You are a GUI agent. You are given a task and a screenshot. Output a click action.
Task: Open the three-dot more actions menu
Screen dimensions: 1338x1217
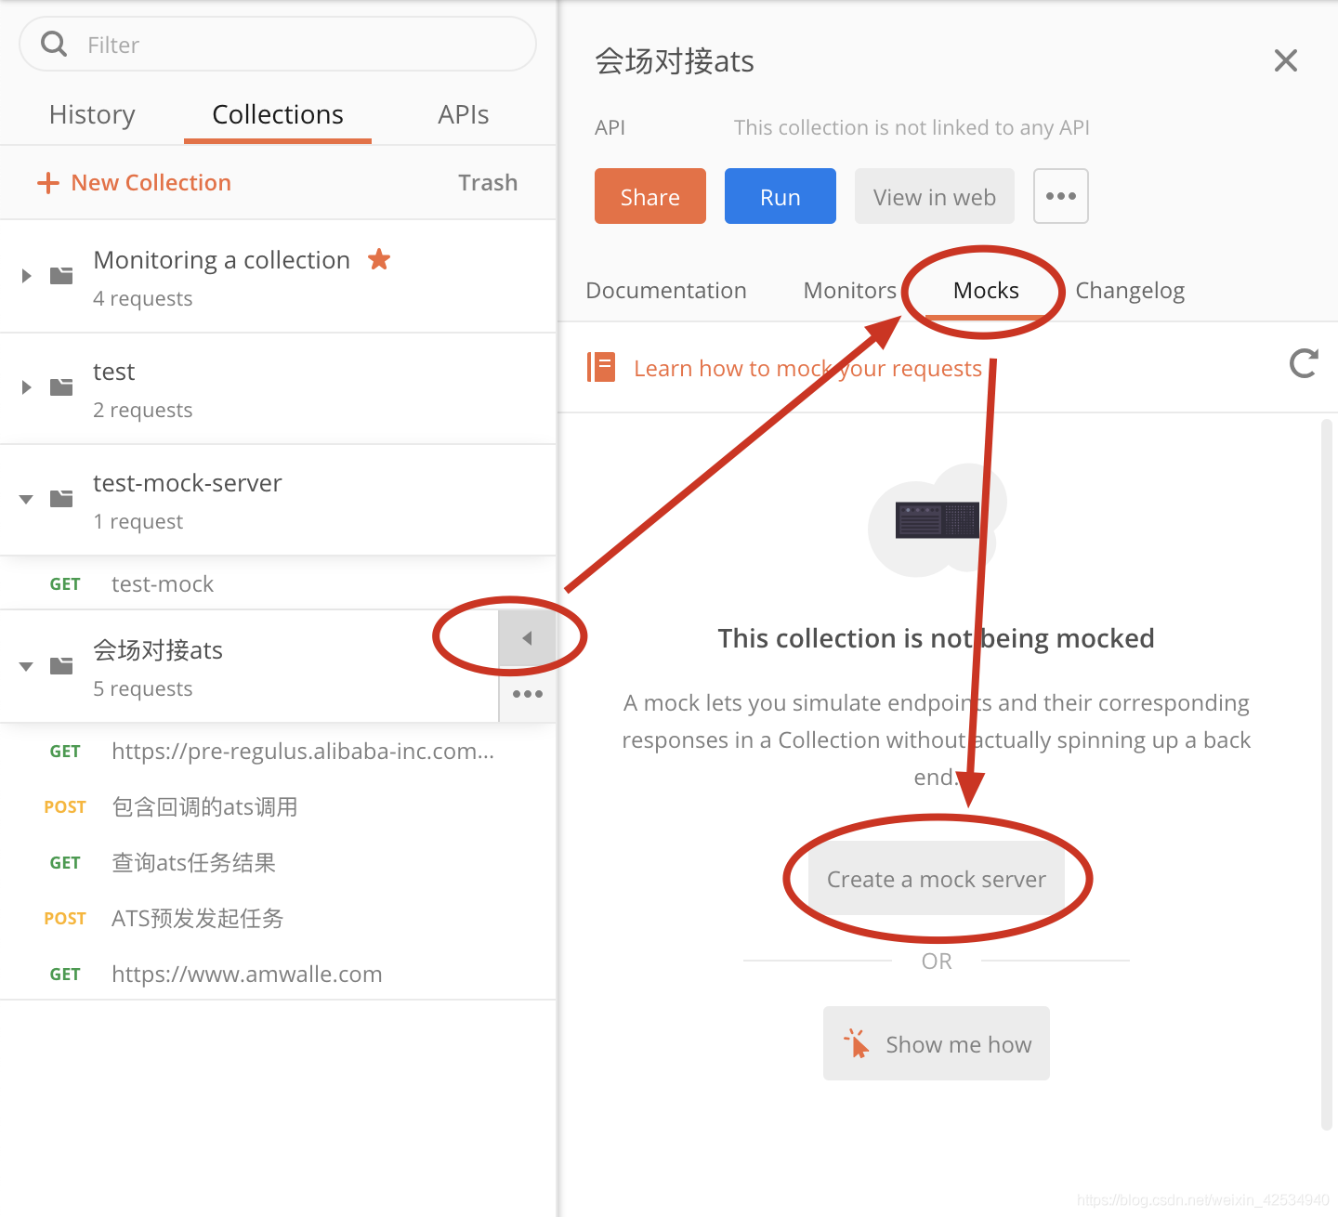(1061, 196)
